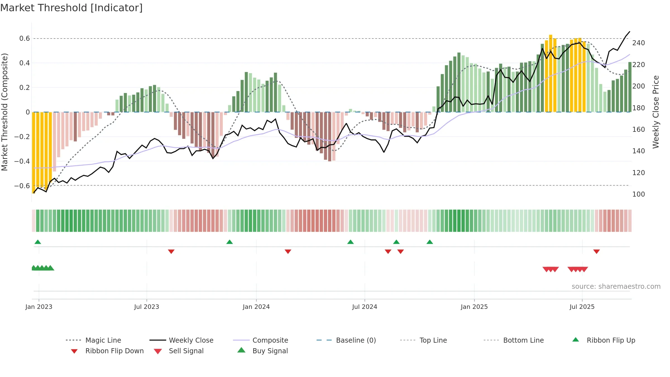
Task: Click the −0.2 tick on the left axis
Action: tap(22, 137)
